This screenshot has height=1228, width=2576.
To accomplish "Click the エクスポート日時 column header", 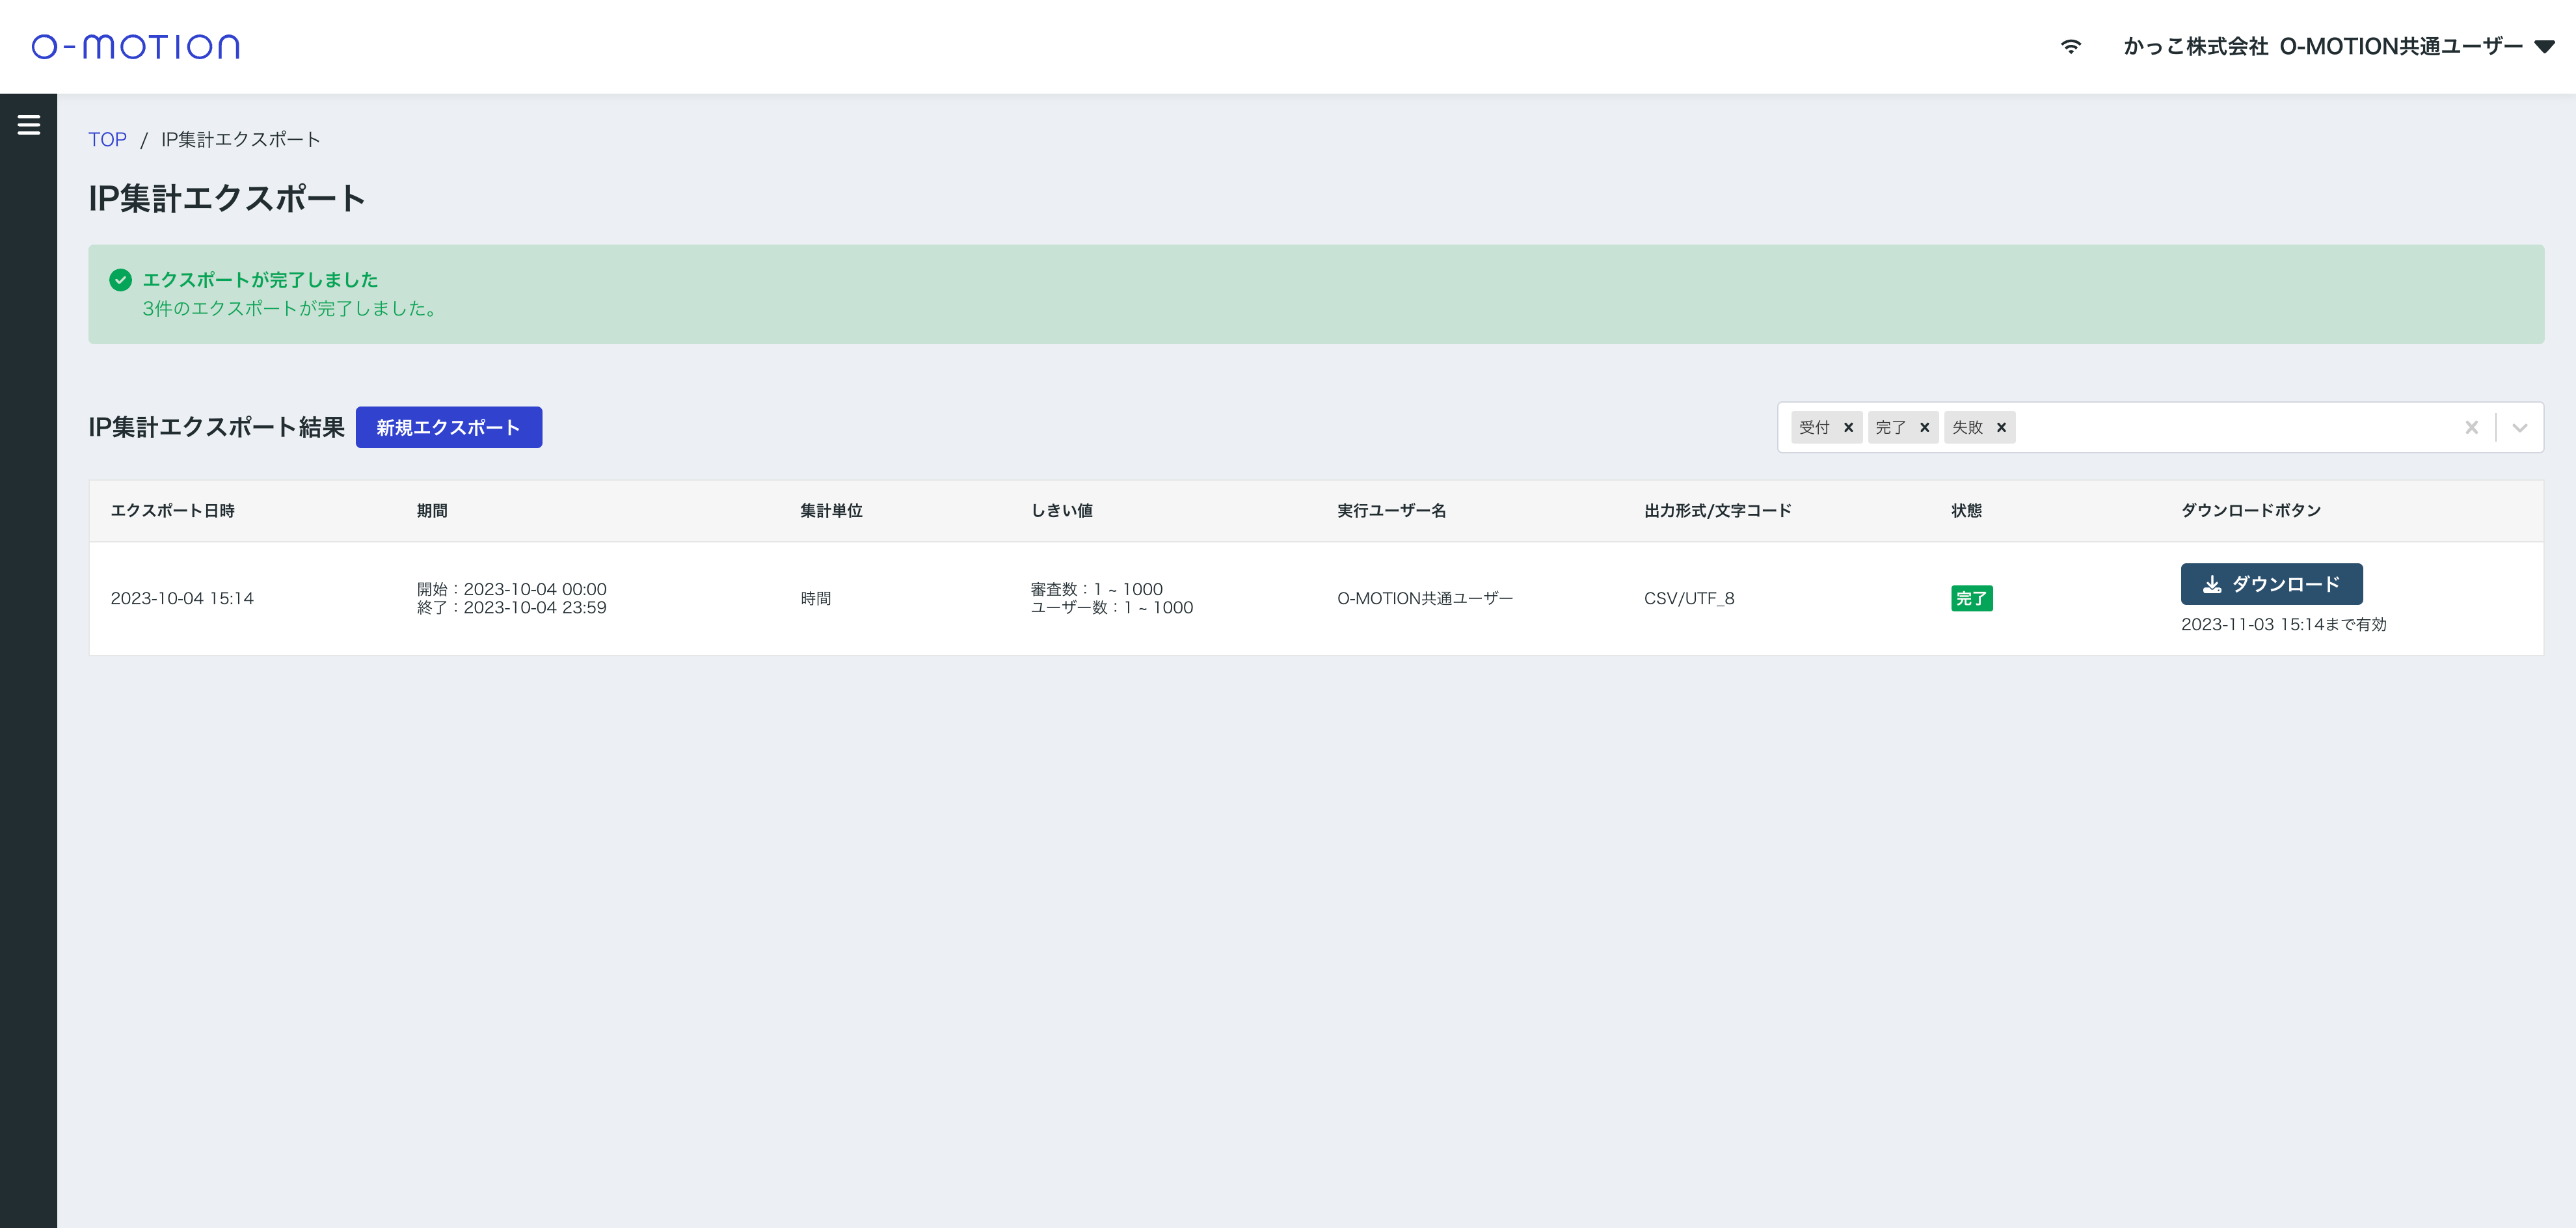I will [172, 511].
